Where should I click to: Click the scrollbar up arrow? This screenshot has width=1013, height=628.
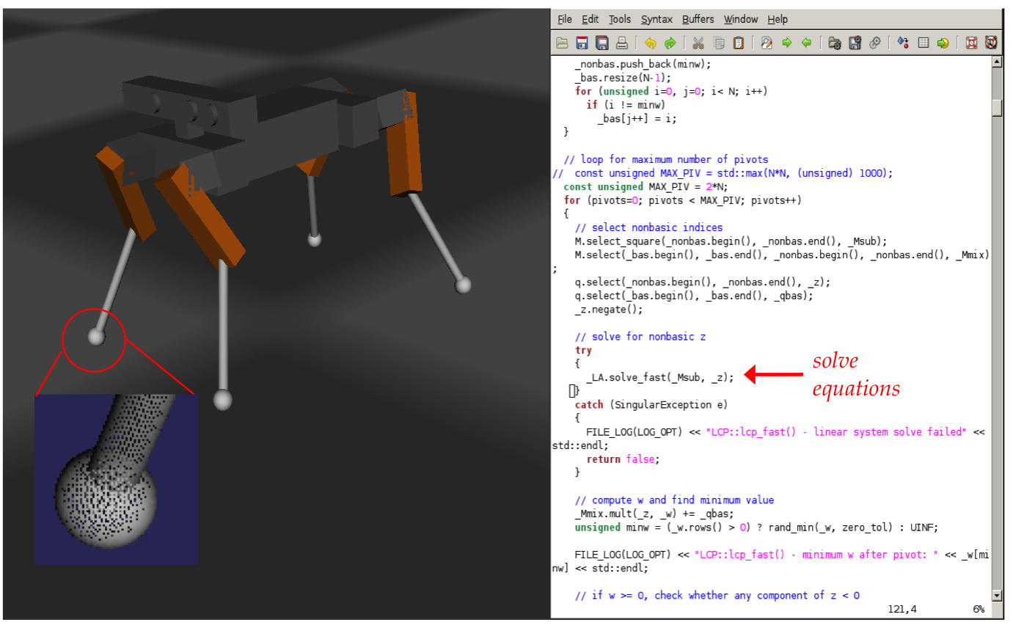click(996, 62)
